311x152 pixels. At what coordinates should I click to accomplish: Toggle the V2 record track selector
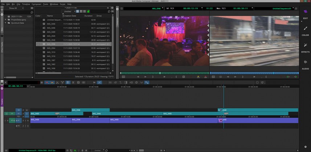point(19,110)
